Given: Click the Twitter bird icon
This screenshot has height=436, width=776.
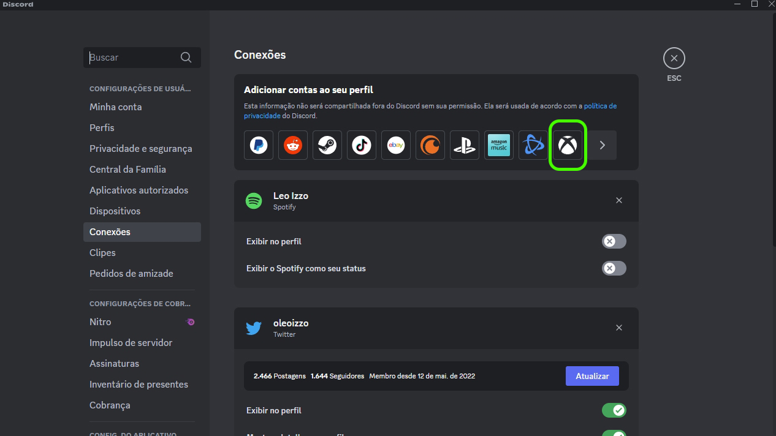Looking at the screenshot, I should pos(254,328).
